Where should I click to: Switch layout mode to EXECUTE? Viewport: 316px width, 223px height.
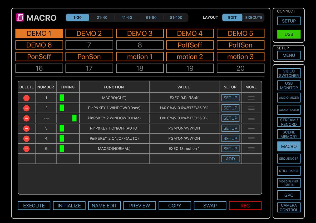254,18
